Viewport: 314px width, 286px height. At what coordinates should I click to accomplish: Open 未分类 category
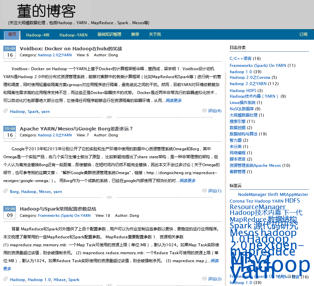pyautogui.click(x=235, y=146)
